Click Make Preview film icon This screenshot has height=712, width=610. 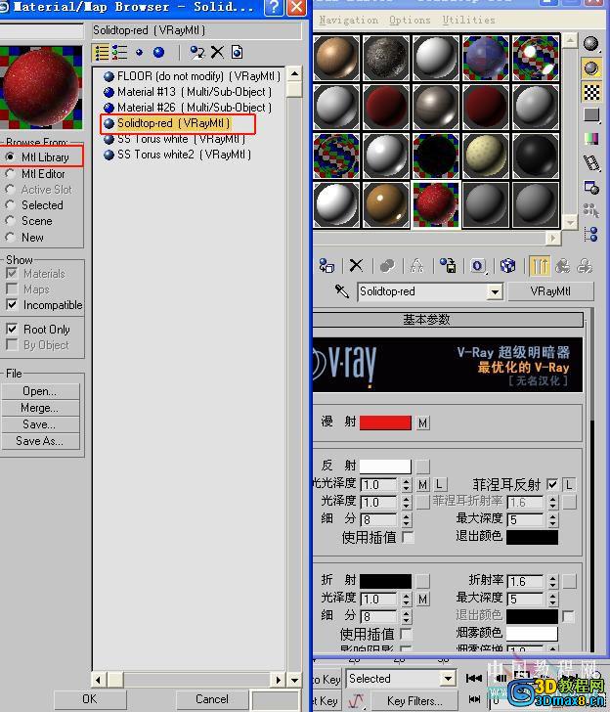(x=591, y=162)
